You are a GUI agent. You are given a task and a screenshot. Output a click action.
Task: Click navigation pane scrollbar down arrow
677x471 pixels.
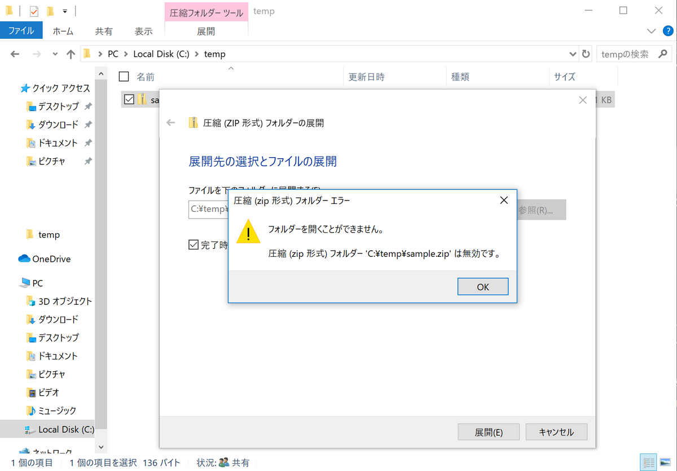pos(101,447)
